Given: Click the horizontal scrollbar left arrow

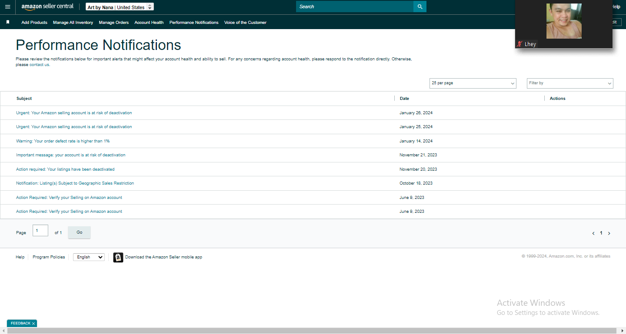Looking at the screenshot, I should point(3,331).
